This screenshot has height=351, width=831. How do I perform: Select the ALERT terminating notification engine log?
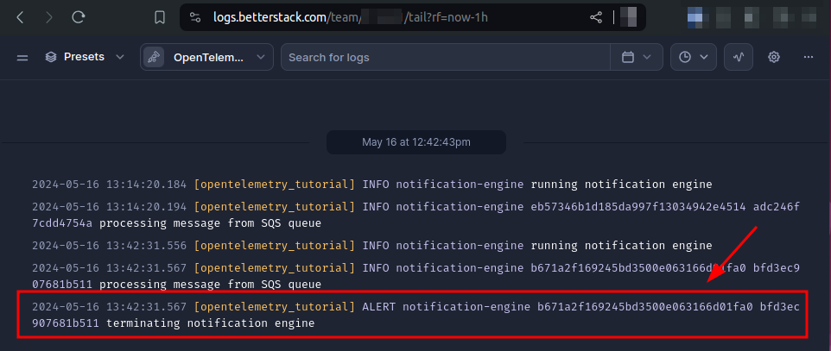[412, 315]
